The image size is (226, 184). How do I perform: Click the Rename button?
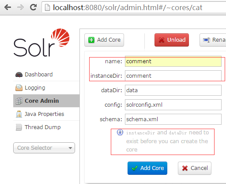213,40
